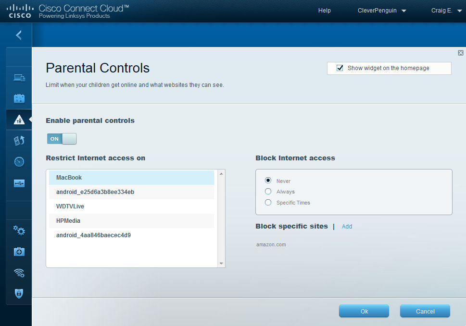This screenshot has width=466, height=326.
Task: Select the Parental Controls sidebar icon
Action: coord(19,120)
